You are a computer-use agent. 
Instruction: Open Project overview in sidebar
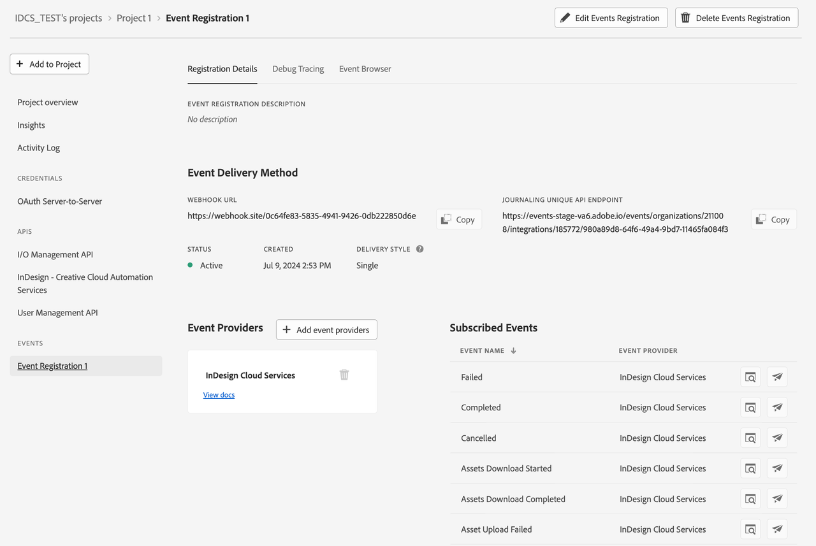tap(48, 103)
